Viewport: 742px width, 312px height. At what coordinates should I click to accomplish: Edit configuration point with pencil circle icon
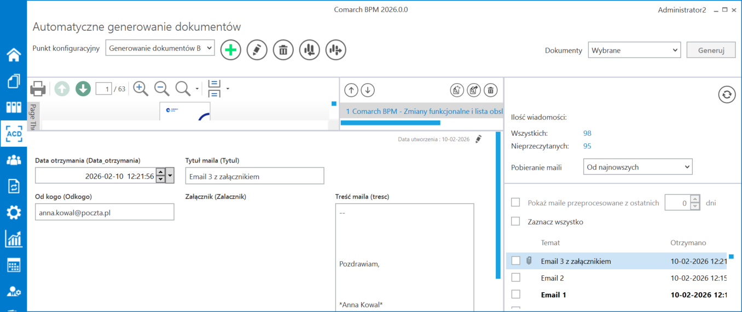coord(257,50)
